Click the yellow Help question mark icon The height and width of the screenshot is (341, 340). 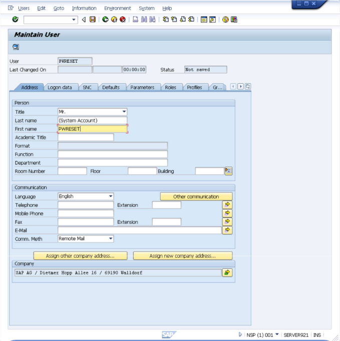coord(225,20)
